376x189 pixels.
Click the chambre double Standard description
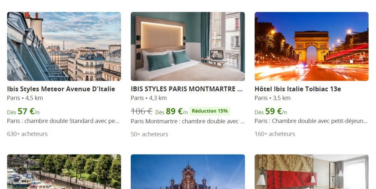click(x=63, y=121)
